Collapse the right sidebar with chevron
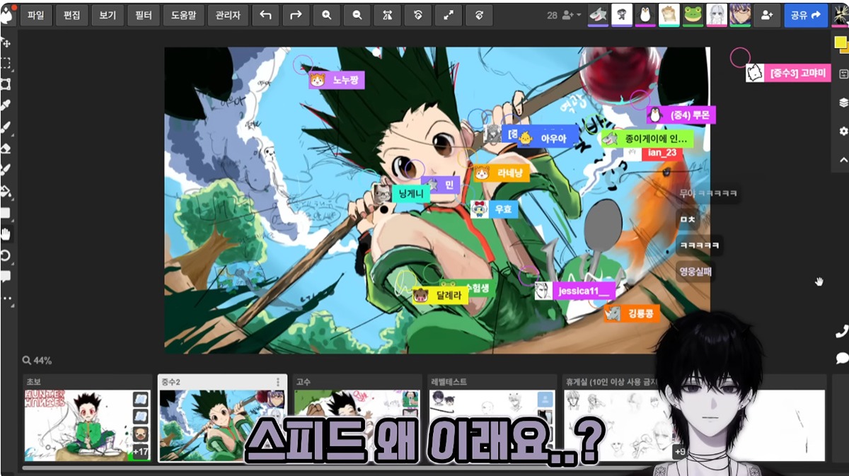The height and width of the screenshot is (476, 849). tap(843, 160)
